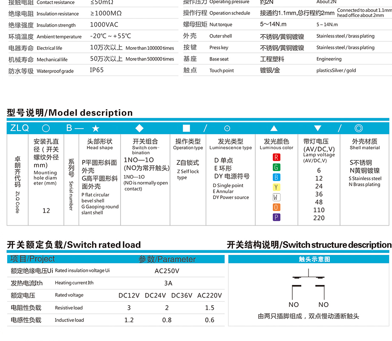Click inductive load value "0.8"
The height and width of the screenshot is (341, 392).
(x=167, y=320)
